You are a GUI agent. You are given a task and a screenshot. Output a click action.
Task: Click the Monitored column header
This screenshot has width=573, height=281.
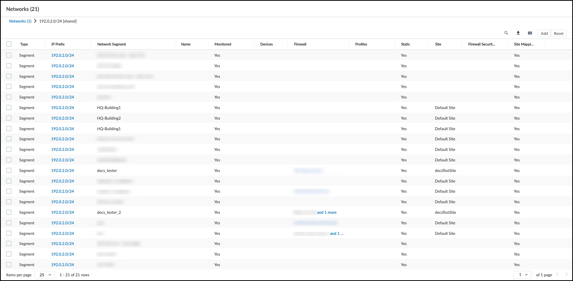(223, 44)
